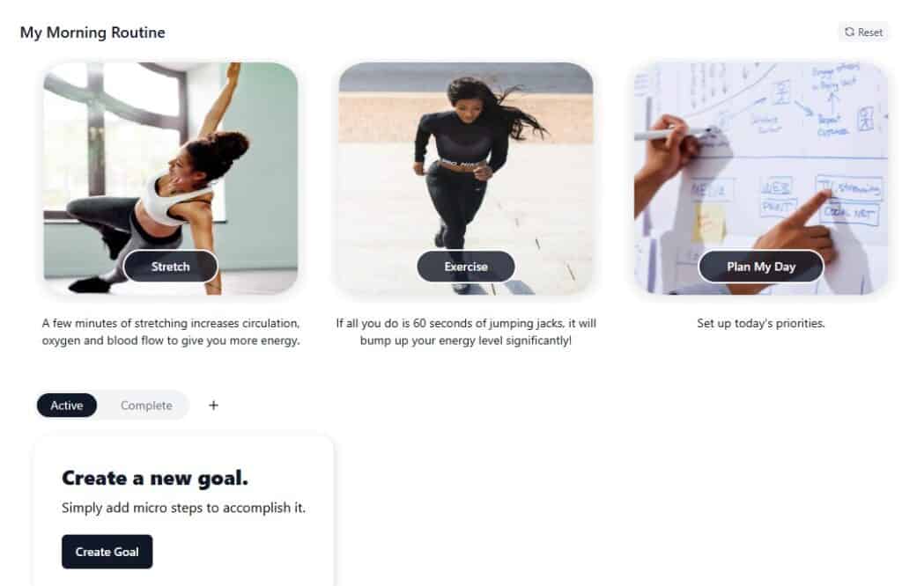Click the yellow sticky note in whiteboard photo
This screenshot has height=586, width=902.
(x=709, y=223)
